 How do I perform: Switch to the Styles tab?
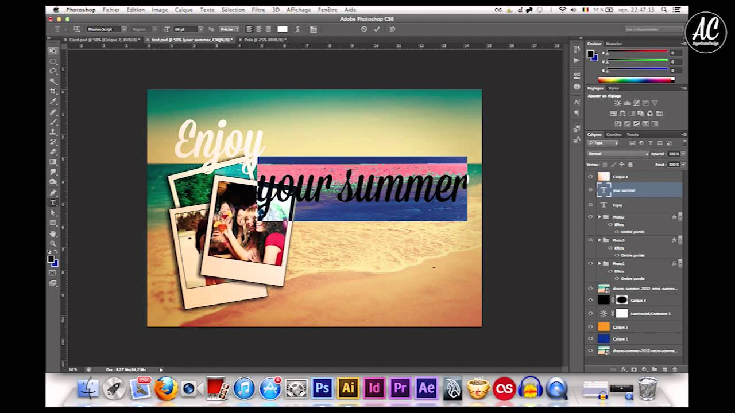[x=614, y=88]
